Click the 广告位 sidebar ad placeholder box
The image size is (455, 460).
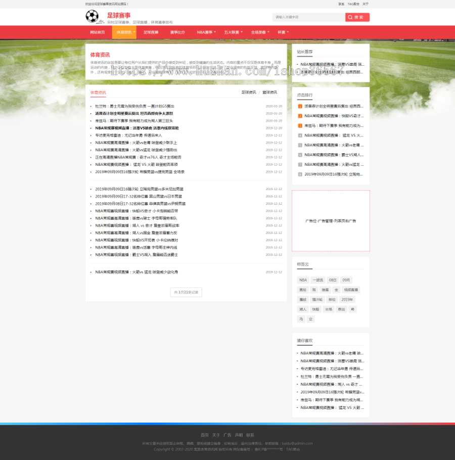pyautogui.click(x=331, y=220)
